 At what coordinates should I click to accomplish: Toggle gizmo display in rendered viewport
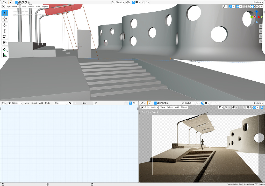tap(226, 107)
